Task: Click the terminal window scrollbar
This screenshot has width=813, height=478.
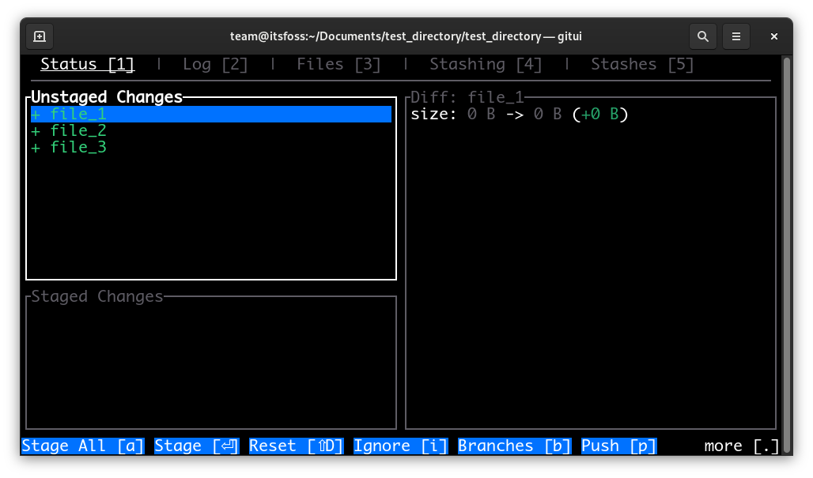Action: 787,237
